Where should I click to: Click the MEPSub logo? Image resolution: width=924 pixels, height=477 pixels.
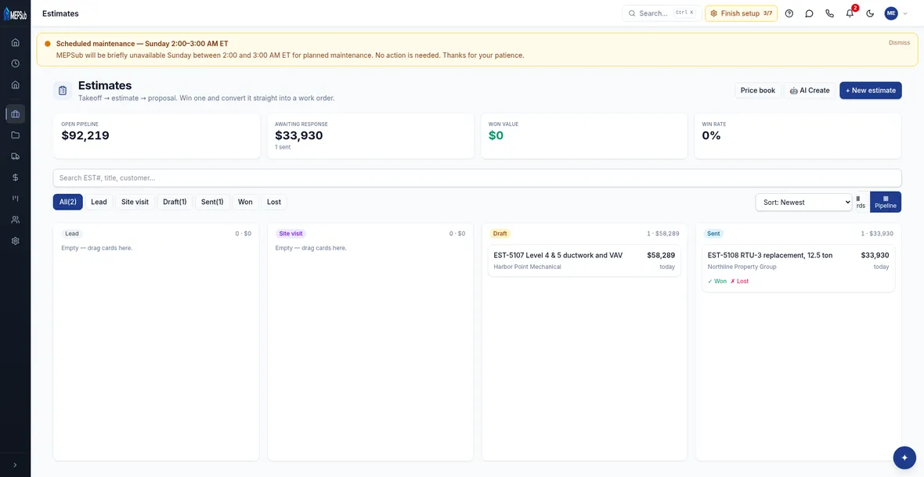[x=16, y=13]
